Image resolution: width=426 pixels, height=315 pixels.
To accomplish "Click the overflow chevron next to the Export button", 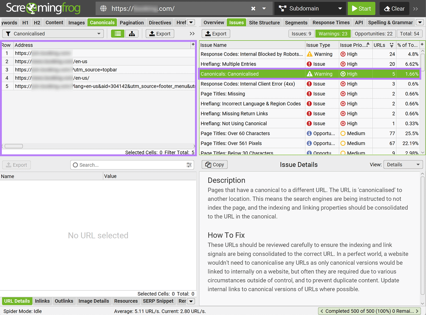I will [x=192, y=34].
